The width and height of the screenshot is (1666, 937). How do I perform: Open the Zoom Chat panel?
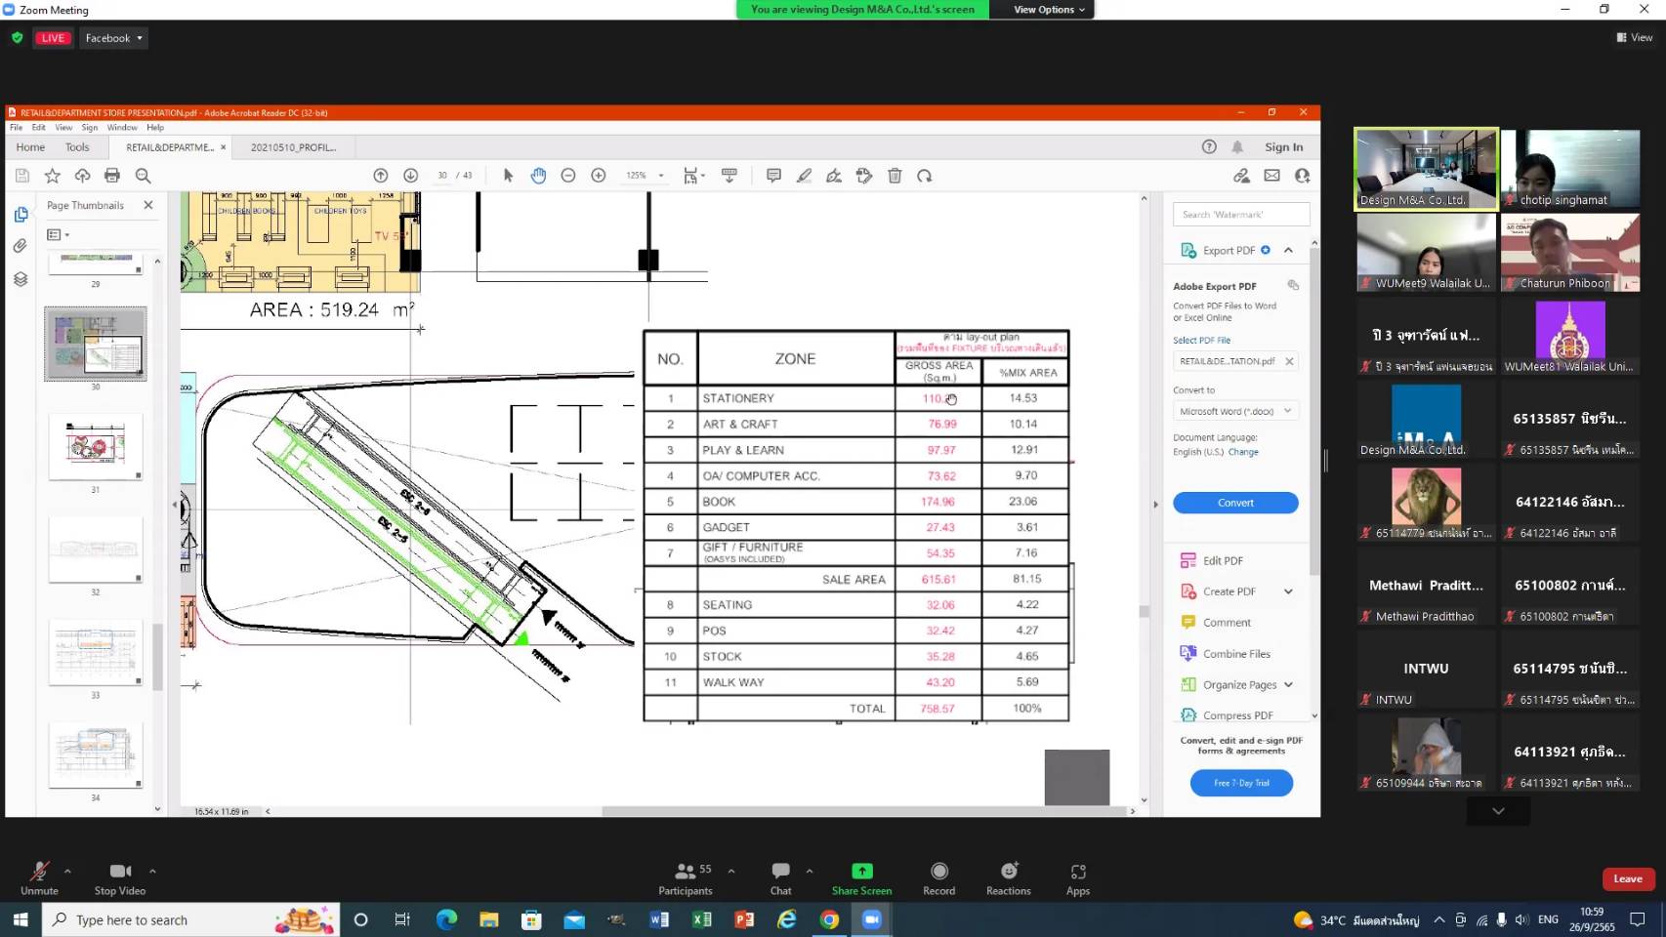pos(780,872)
